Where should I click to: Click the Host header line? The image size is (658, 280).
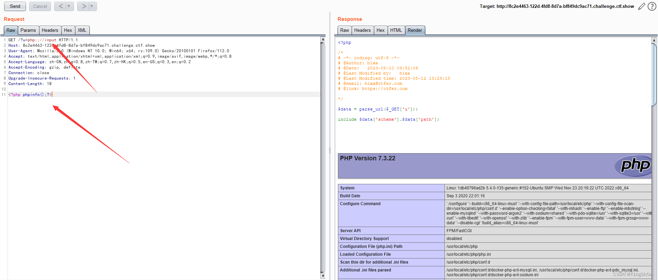pos(82,45)
